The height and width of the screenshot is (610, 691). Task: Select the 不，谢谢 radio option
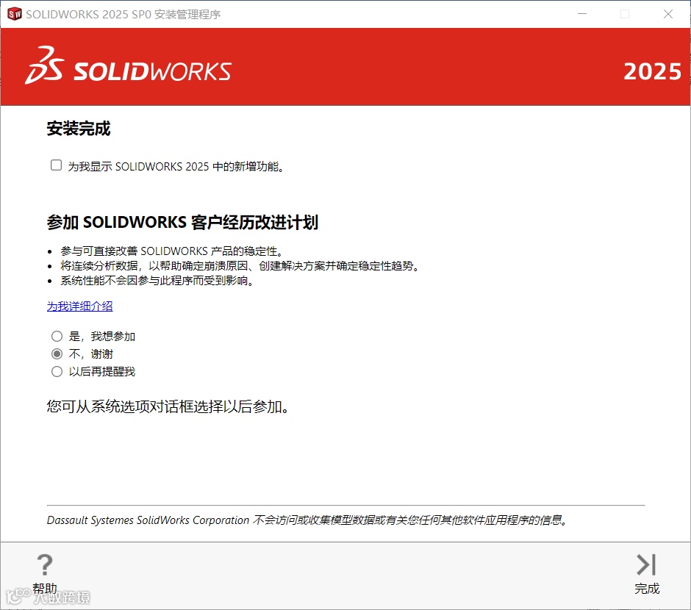click(57, 354)
